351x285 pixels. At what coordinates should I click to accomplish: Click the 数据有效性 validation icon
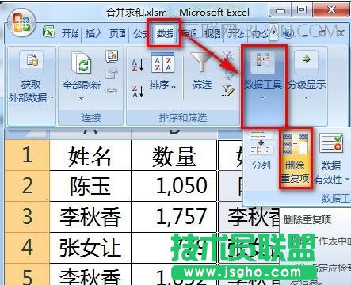coord(331,143)
